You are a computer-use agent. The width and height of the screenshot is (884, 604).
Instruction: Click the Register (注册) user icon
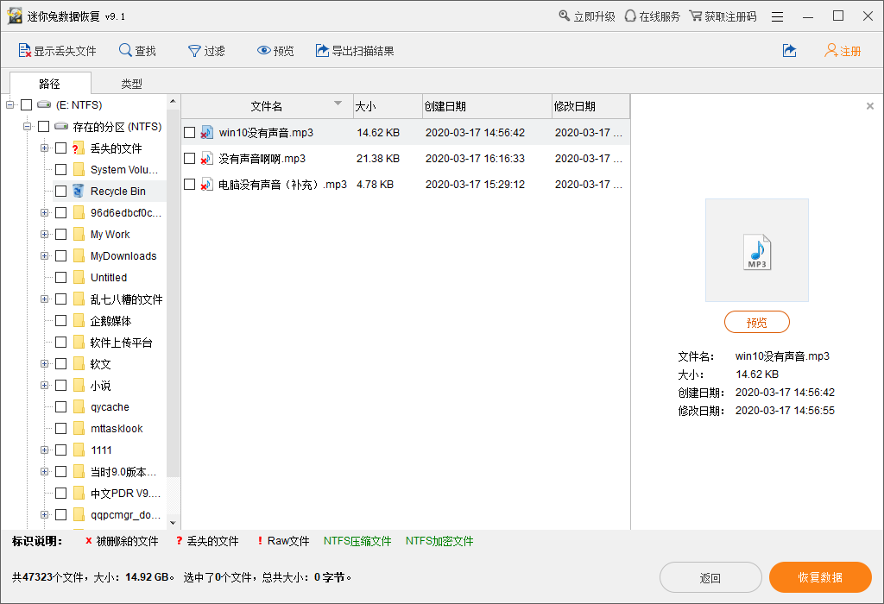831,51
